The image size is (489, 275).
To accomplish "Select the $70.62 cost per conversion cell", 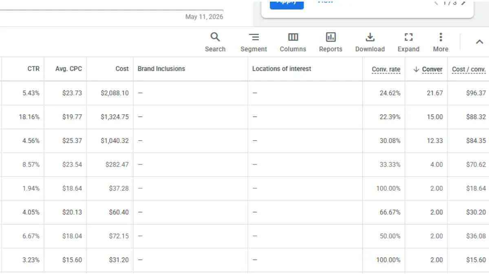I will [x=476, y=165].
